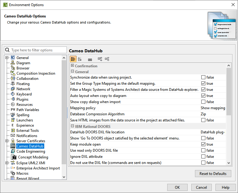Click the Browser tree icon
Screen dimensions: 238x193
click(x=13, y=68)
